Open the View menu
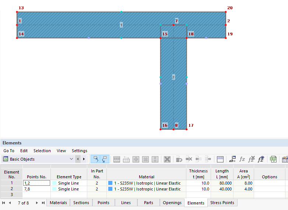The image size is (288, 210). (62, 151)
